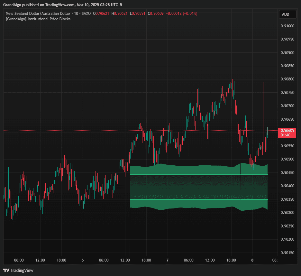Click the SAXO data source label
This screenshot has width=301, height=276.
(x=86, y=14)
